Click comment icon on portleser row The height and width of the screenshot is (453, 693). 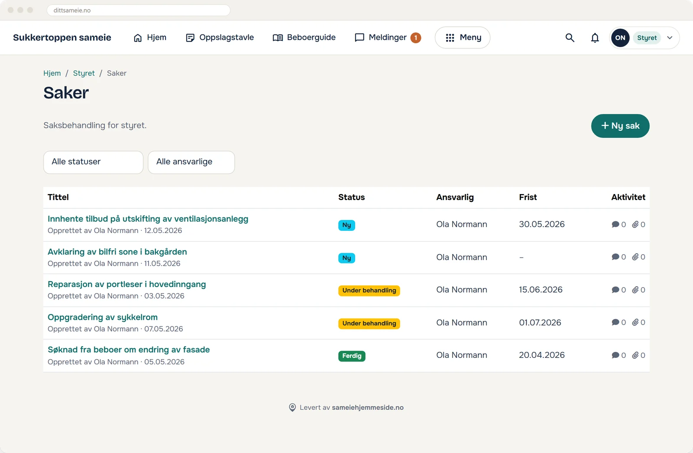click(x=615, y=290)
